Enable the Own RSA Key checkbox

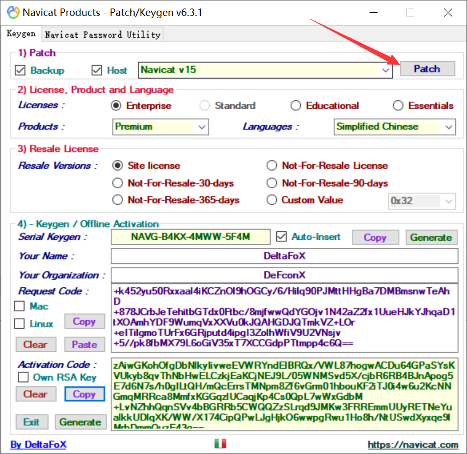pyautogui.click(x=23, y=377)
